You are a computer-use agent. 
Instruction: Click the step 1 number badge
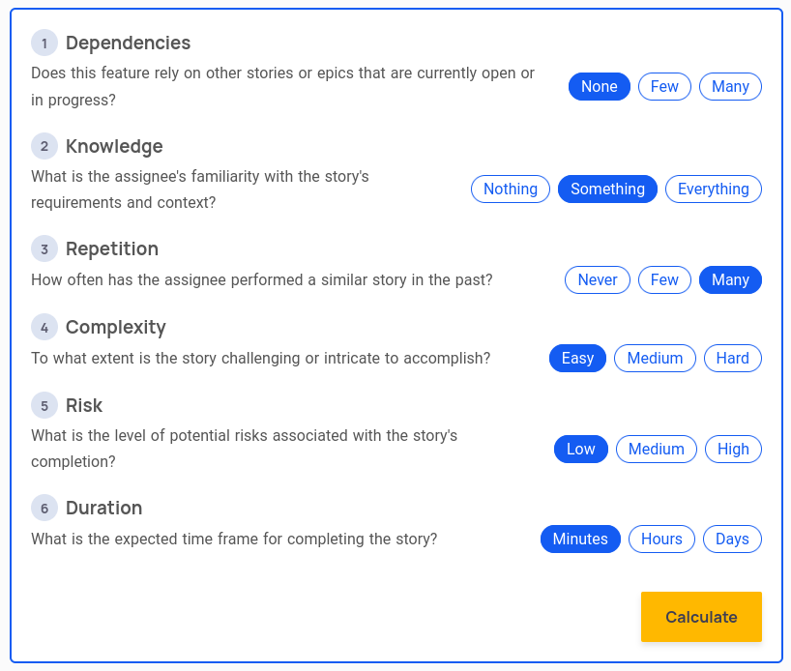point(44,43)
